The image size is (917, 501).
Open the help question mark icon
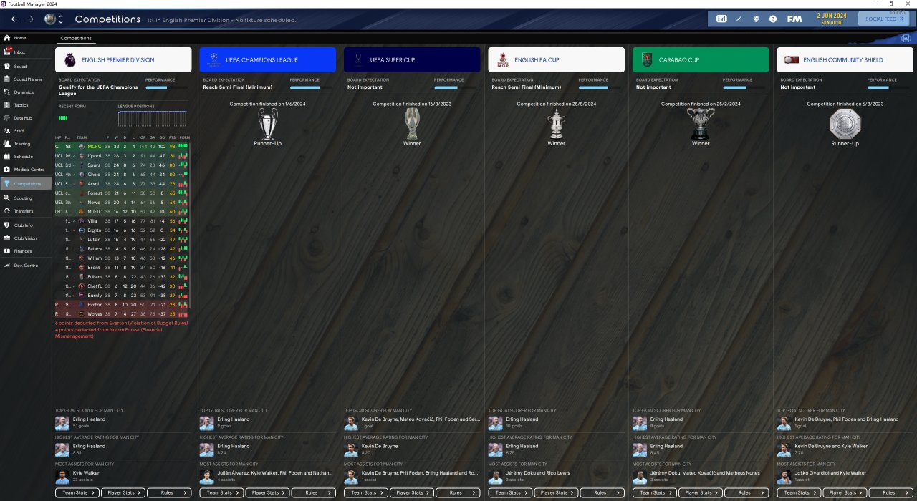pos(773,19)
